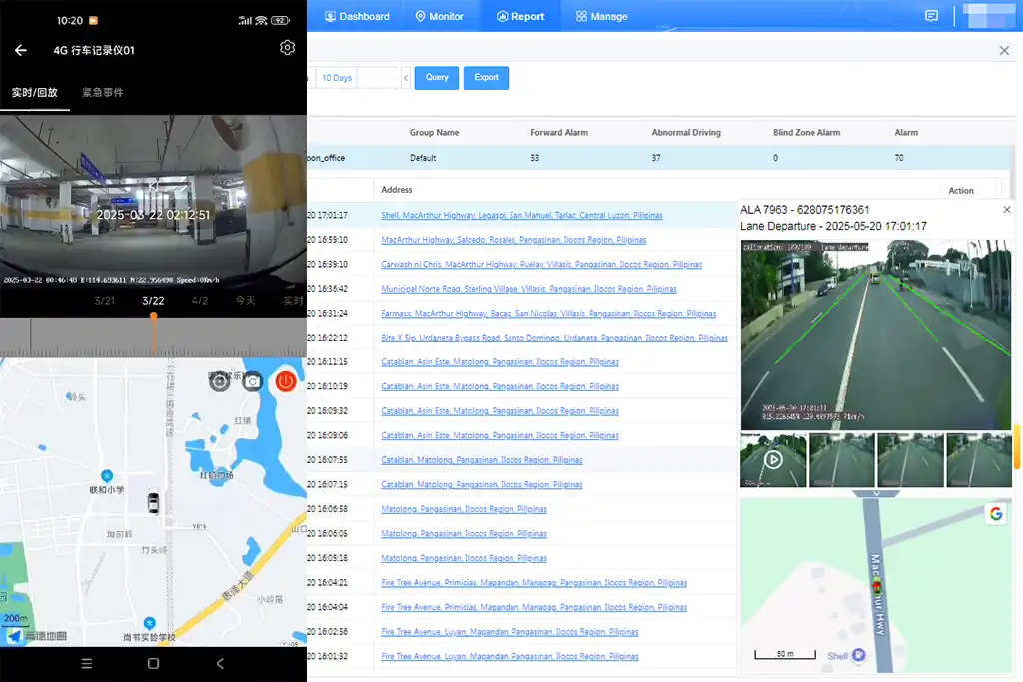Open the Manage menu
The height and width of the screenshot is (682, 1023).
pyautogui.click(x=601, y=16)
